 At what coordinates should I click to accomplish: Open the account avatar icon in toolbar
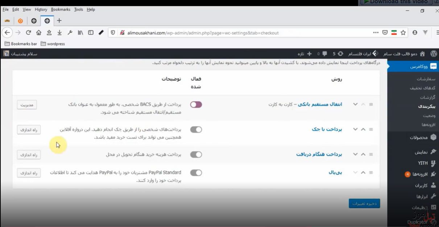click(x=415, y=33)
